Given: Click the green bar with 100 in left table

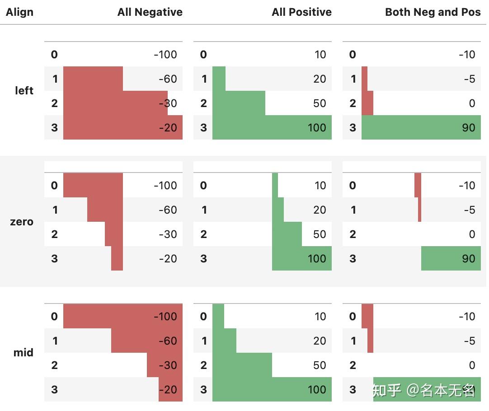Looking at the screenshot, I should [x=272, y=127].
